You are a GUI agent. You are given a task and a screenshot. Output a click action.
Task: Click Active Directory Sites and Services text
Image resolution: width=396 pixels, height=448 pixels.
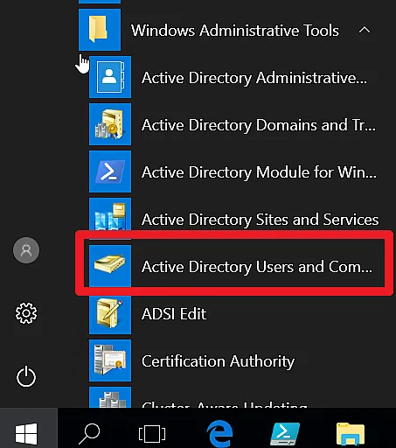pyautogui.click(x=260, y=220)
